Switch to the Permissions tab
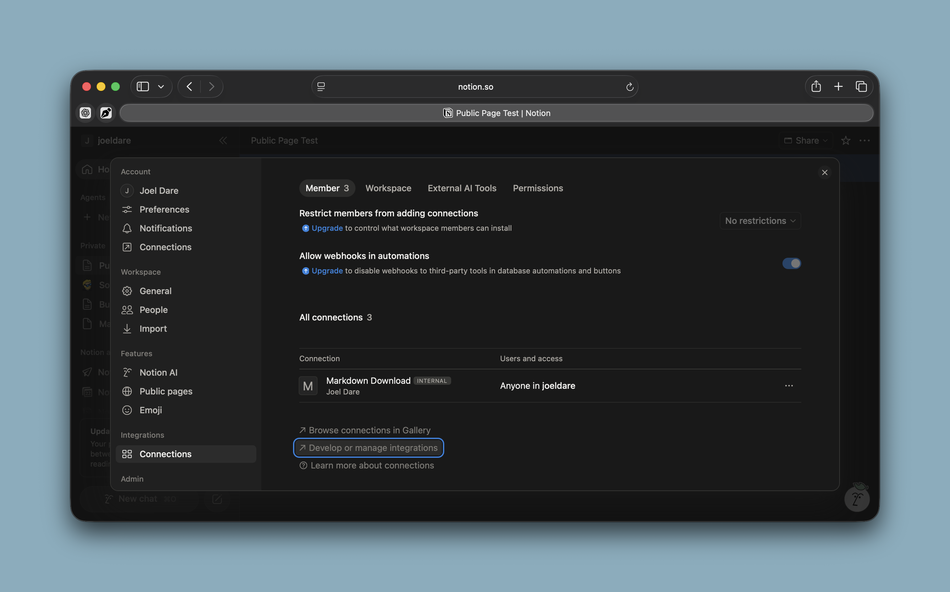Viewport: 950px width, 592px height. point(538,188)
